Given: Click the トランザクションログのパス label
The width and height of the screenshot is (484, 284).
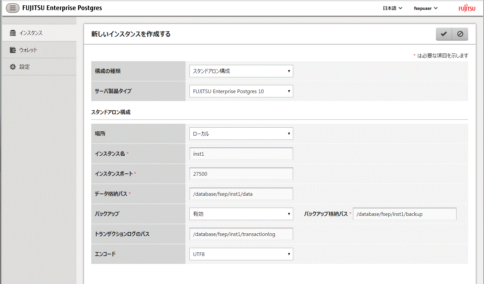Looking at the screenshot, I should 122,234.
